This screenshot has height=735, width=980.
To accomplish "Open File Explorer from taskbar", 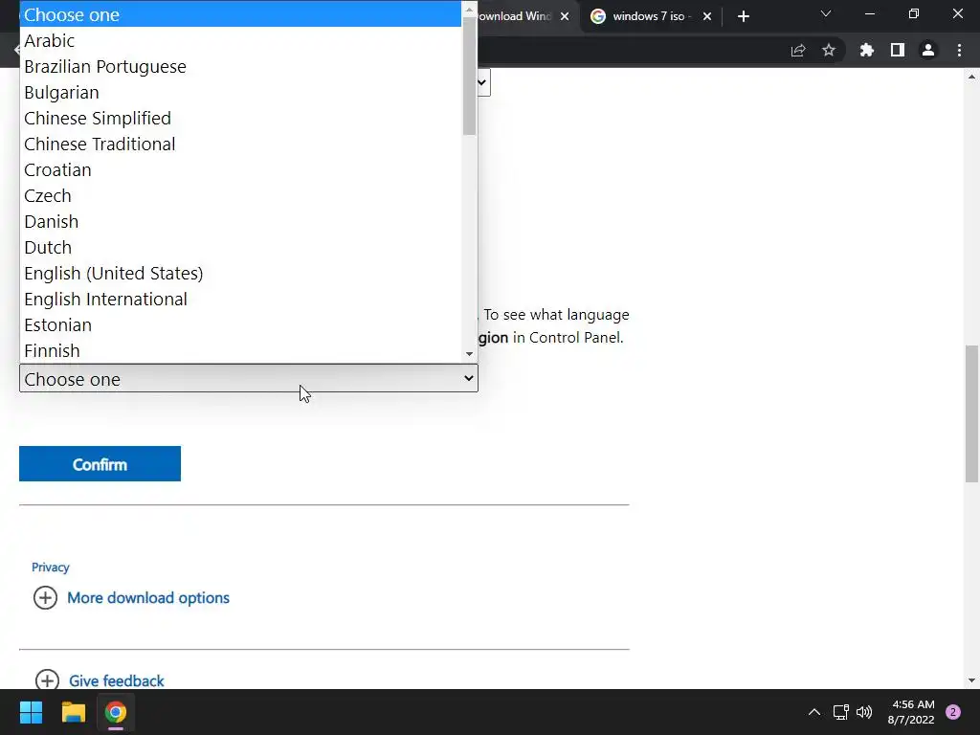I will [x=73, y=712].
